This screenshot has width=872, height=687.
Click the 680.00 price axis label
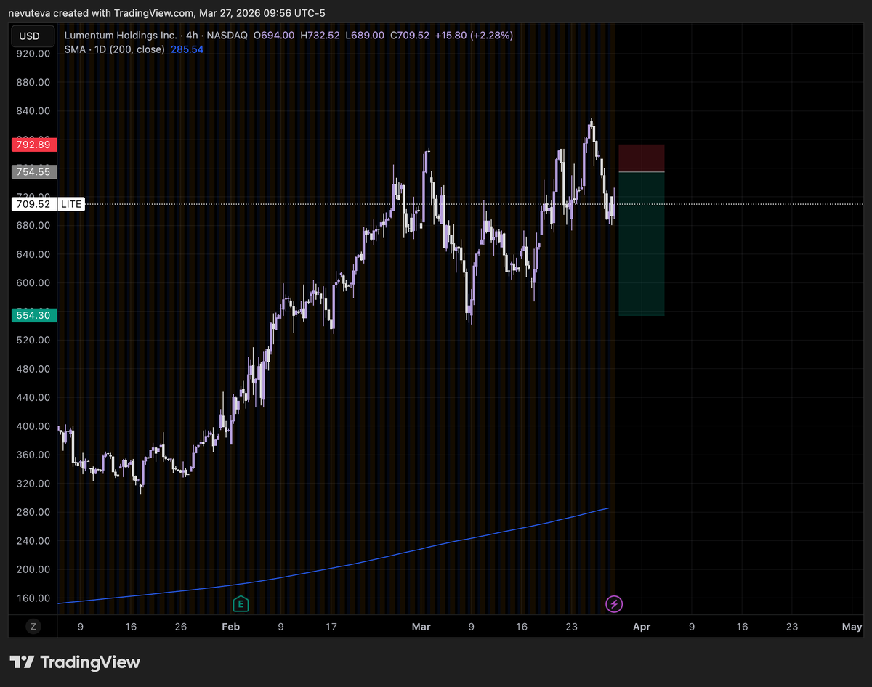33,226
